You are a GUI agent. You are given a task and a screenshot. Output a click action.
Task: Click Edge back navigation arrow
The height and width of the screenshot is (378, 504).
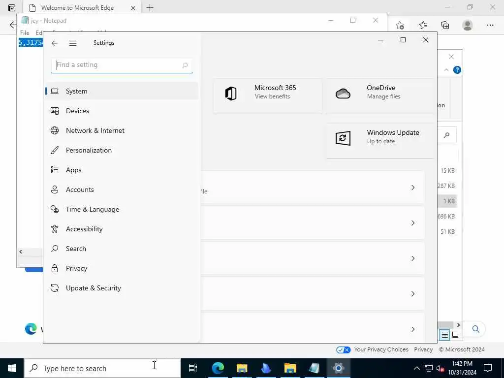point(12,25)
